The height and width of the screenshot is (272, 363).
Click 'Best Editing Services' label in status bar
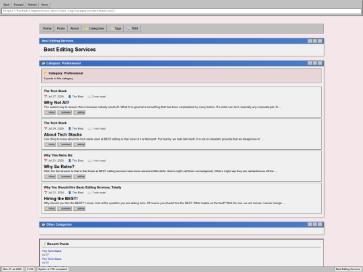[x=348, y=269]
